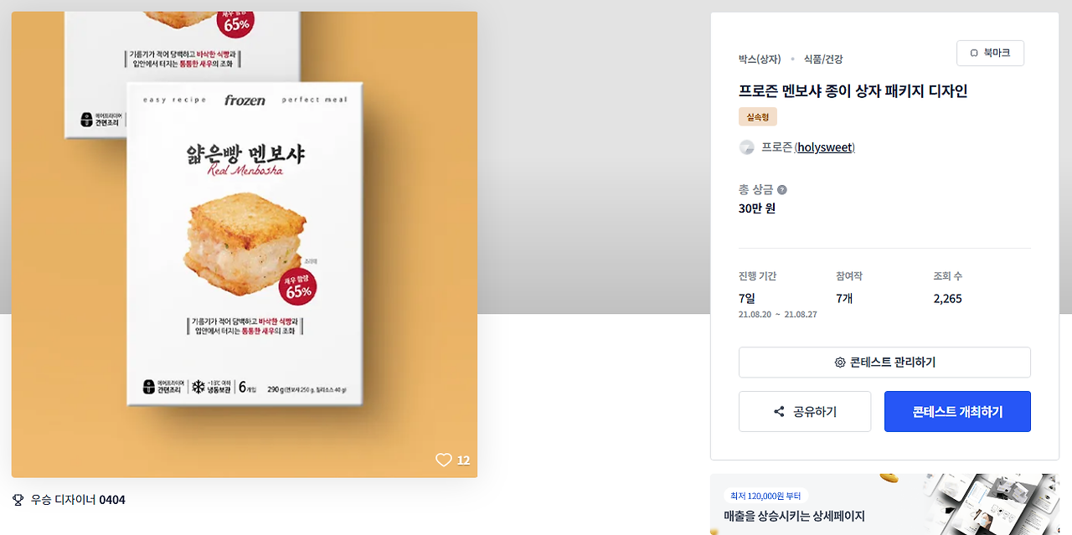Click the share icon beside 공유하기
This screenshot has width=1072, height=535.
pyautogui.click(x=779, y=412)
